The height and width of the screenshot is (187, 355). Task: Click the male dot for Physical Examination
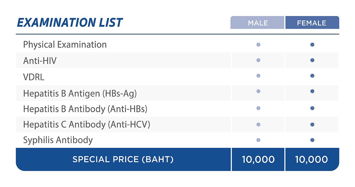(x=258, y=45)
